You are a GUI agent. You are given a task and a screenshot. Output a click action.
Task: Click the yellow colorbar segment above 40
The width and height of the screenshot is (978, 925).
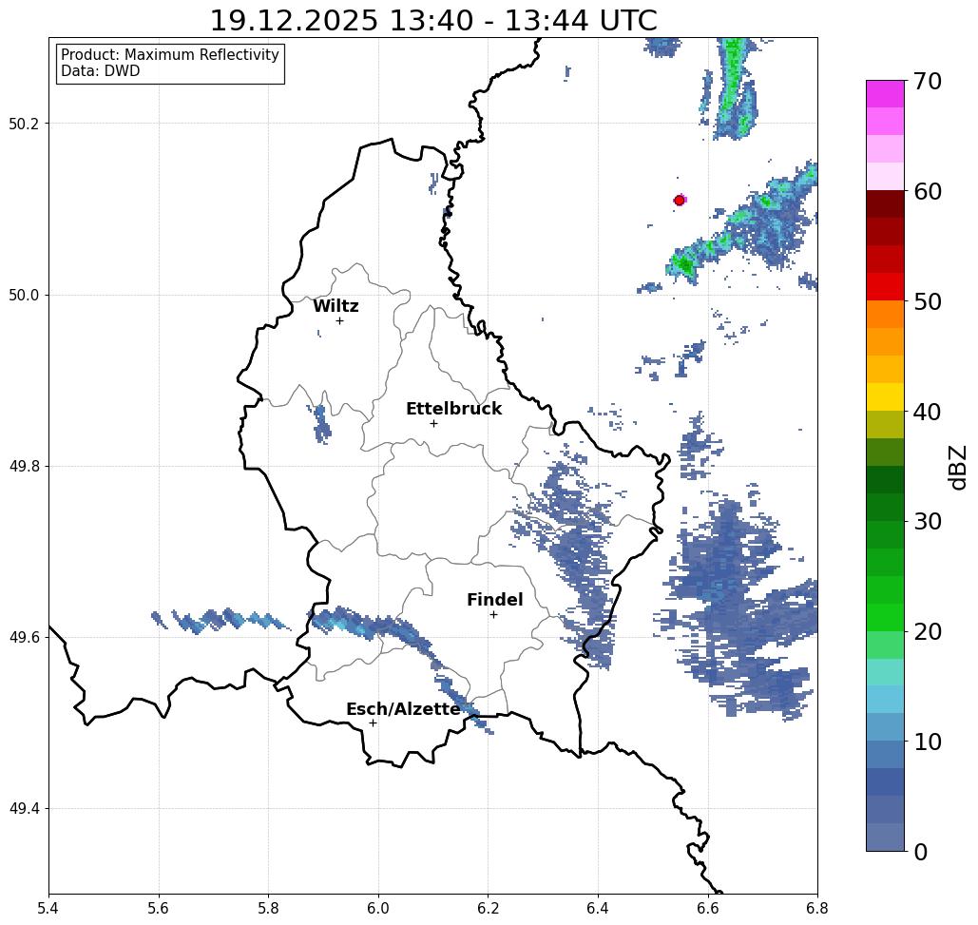tap(885, 396)
